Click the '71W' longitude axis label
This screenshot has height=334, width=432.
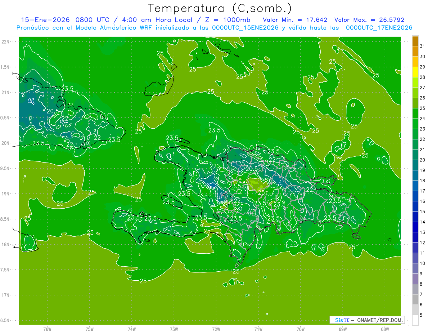tap(258, 329)
